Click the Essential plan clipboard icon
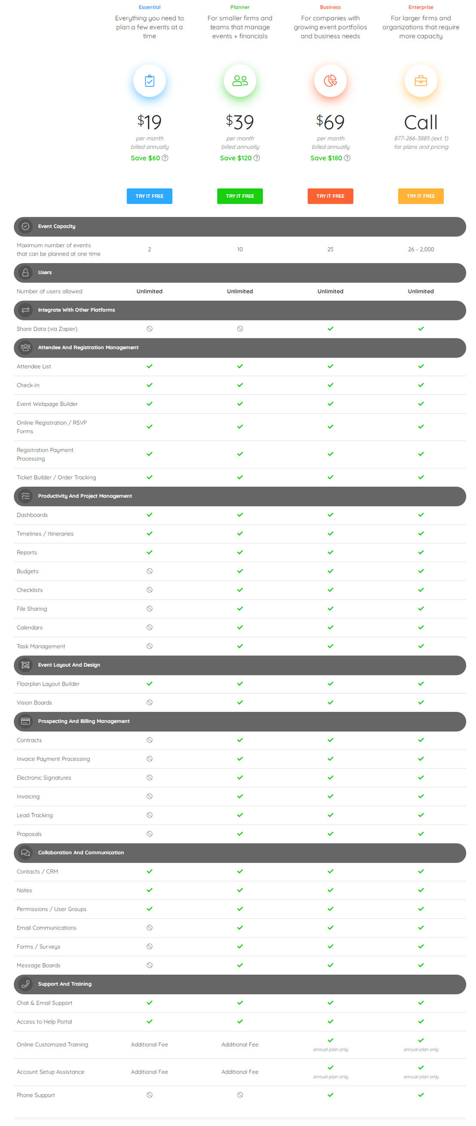This screenshot has width=476, height=1126. pyautogui.click(x=150, y=81)
